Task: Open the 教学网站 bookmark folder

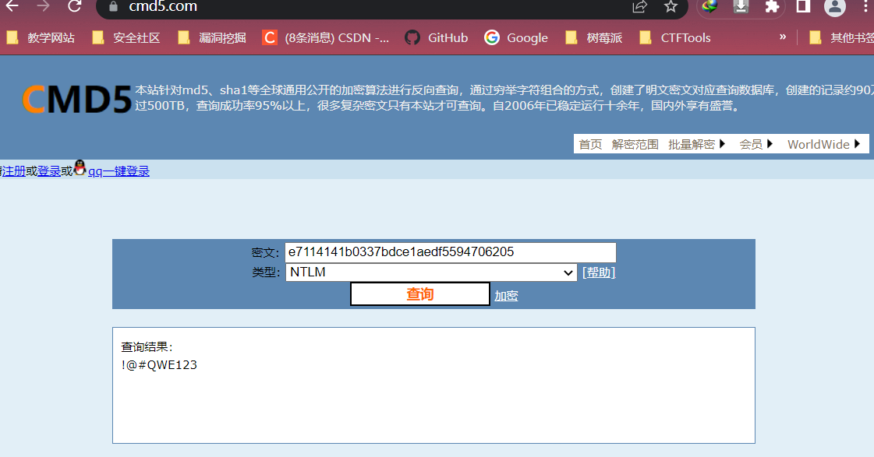Action: point(41,38)
